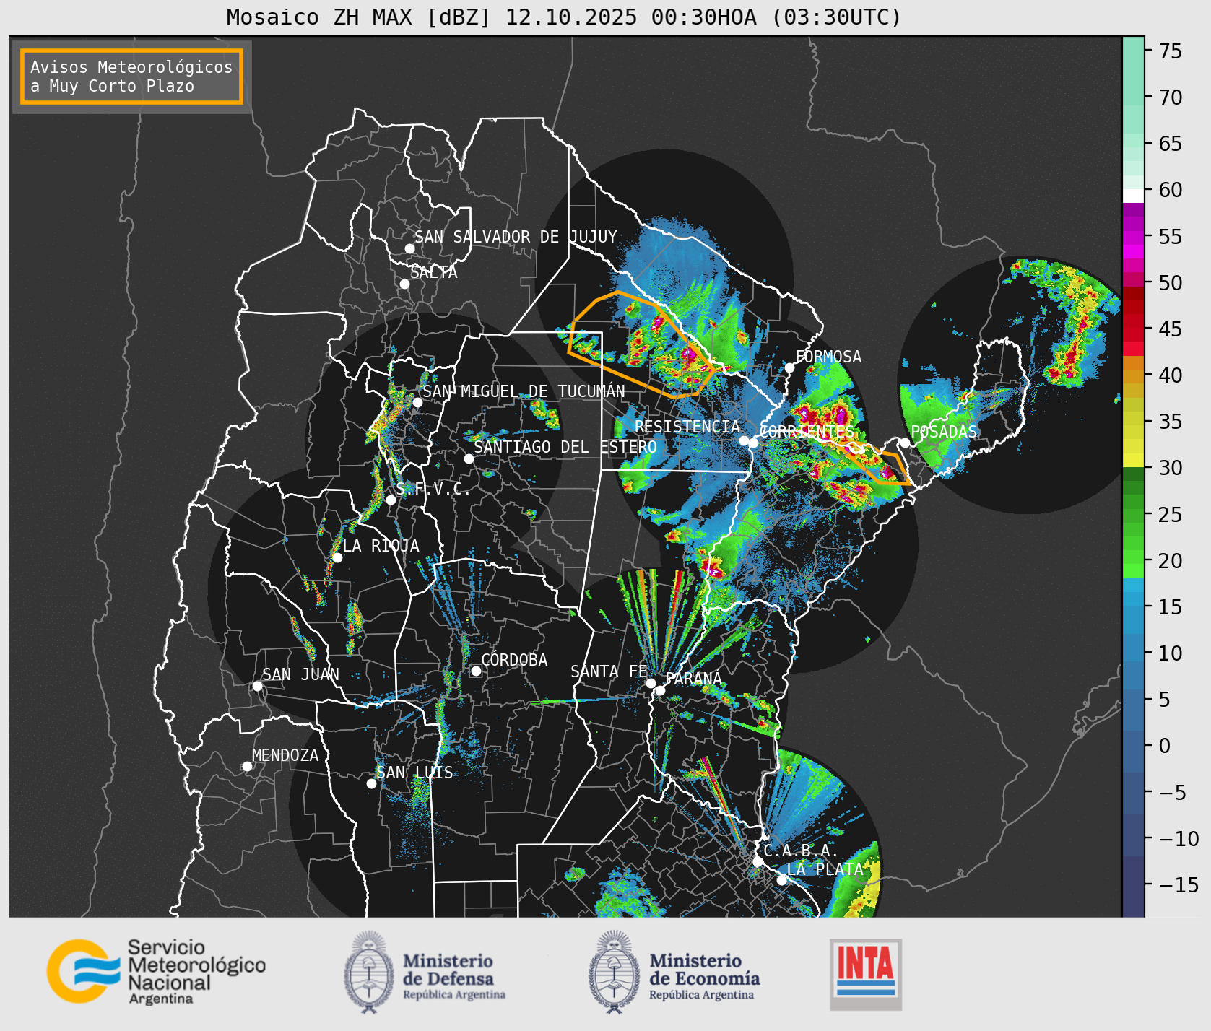
Task: Click the red 45 dBZ band on color scale
Action: (x=1133, y=329)
